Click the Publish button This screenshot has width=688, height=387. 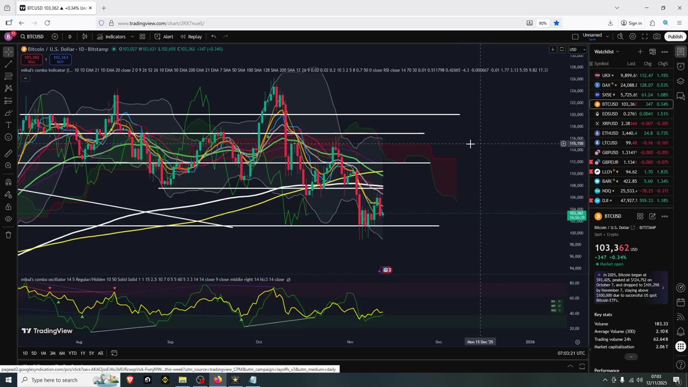(675, 37)
